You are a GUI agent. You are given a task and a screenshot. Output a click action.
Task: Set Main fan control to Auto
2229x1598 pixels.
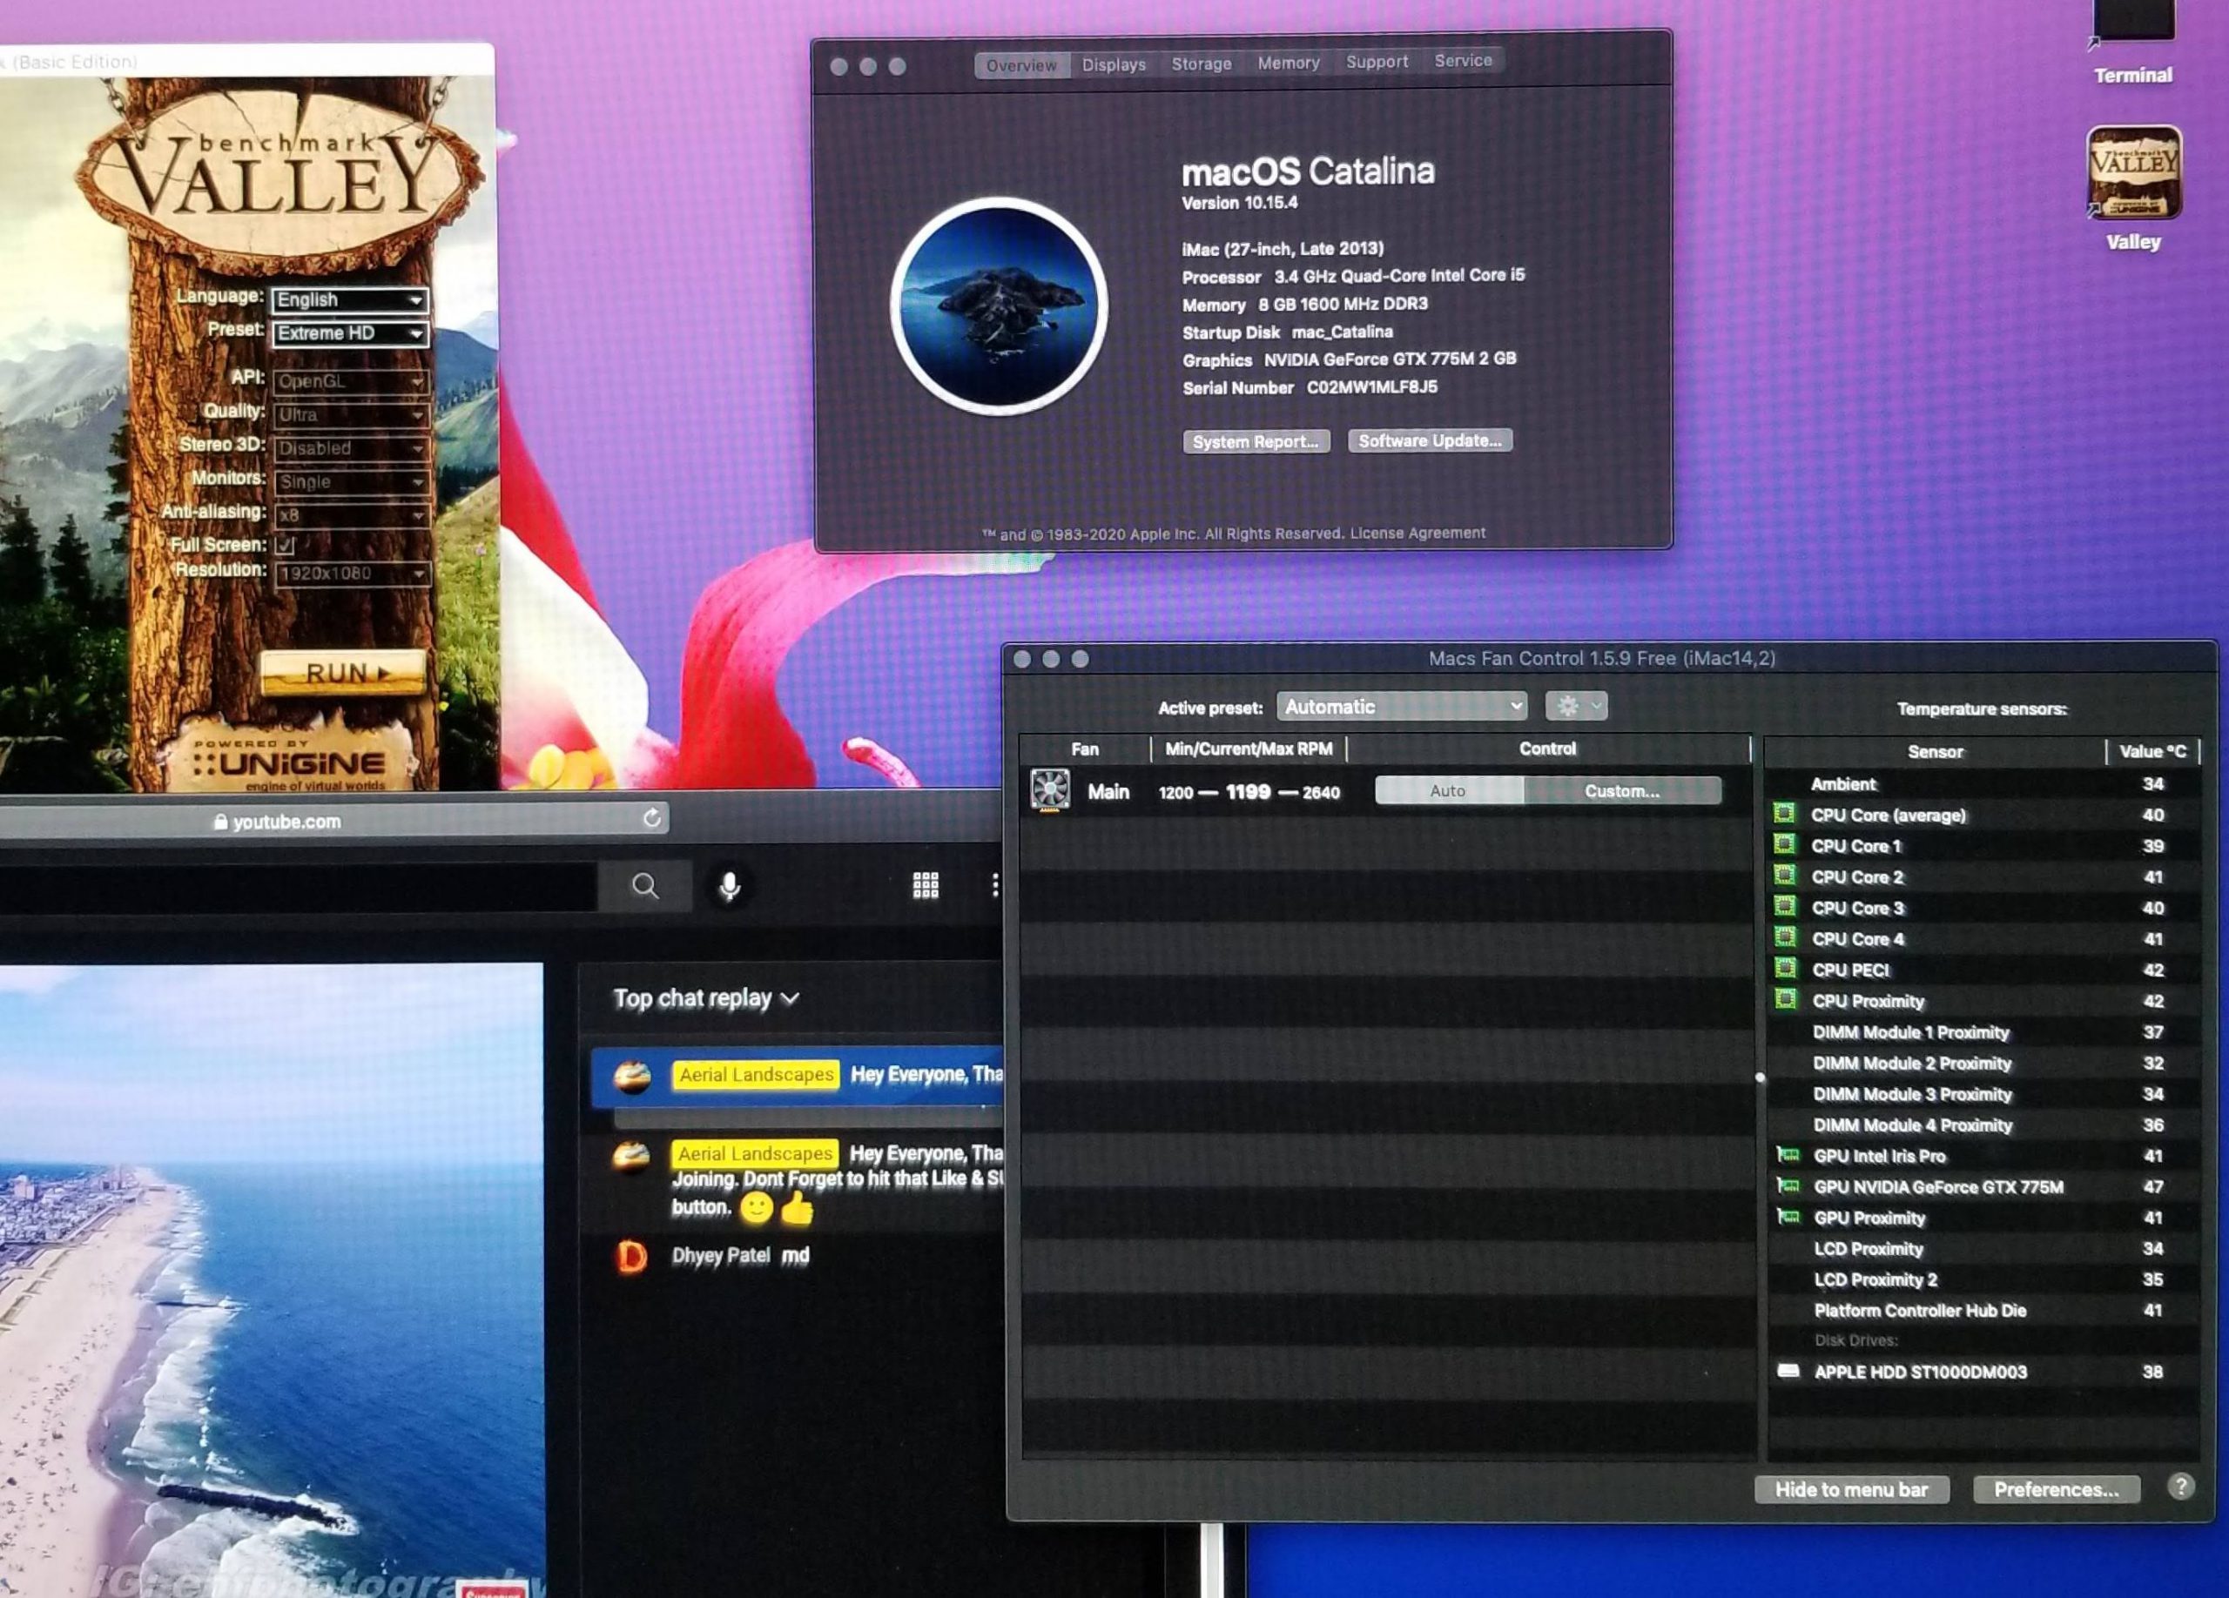pyautogui.click(x=1448, y=790)
